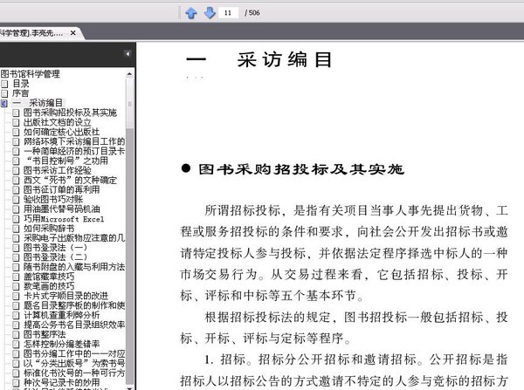Click the page icon beside 图书采访工作经验

[16, 171]
